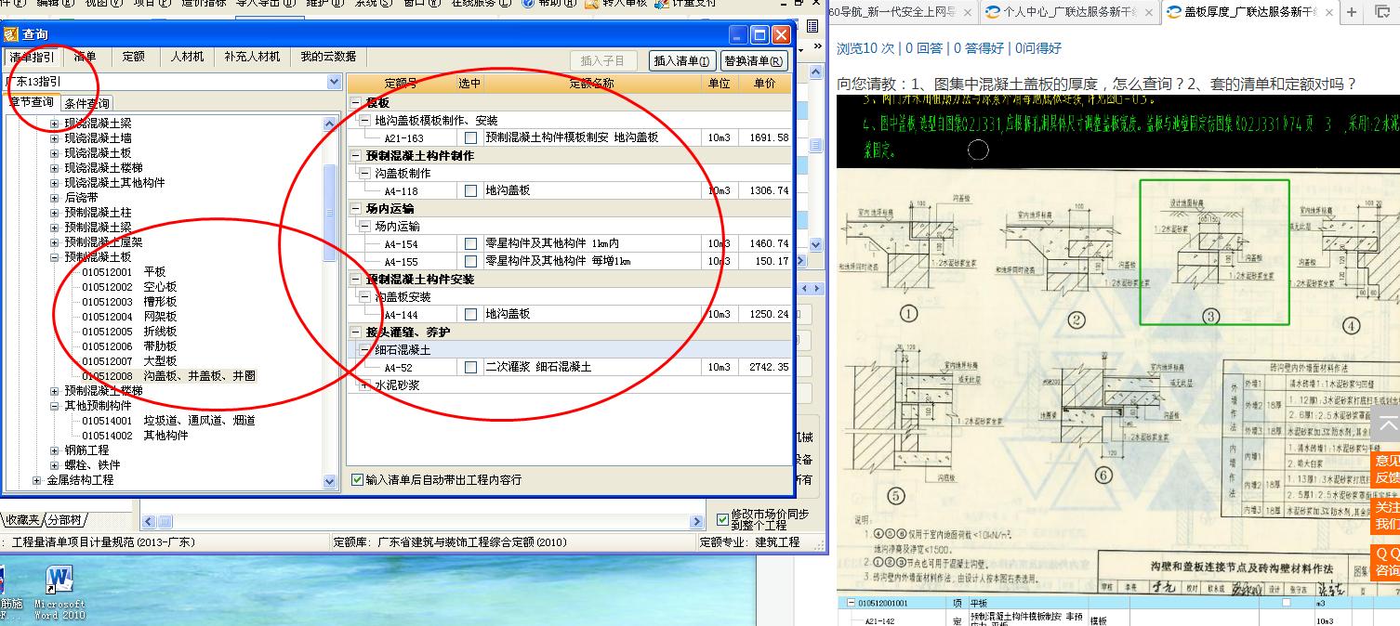Viewport: 1400px width, 626px height.
Task: Open the 系统 menu
Action: coord(373,4)
